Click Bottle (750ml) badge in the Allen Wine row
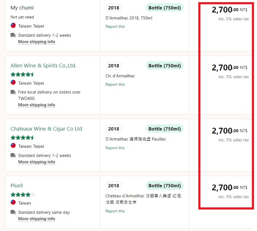257x231 pixels. [165, 66]
